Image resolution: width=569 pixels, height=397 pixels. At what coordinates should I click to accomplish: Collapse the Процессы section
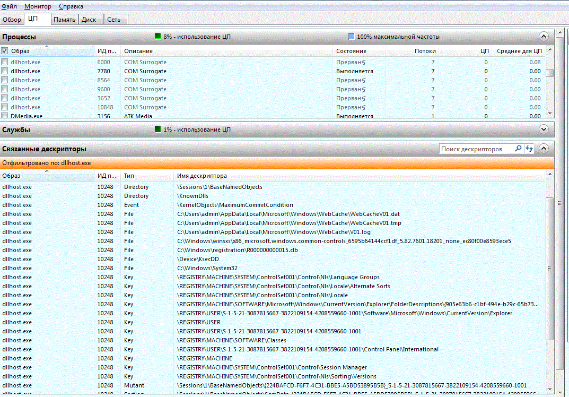pos(543,37)
